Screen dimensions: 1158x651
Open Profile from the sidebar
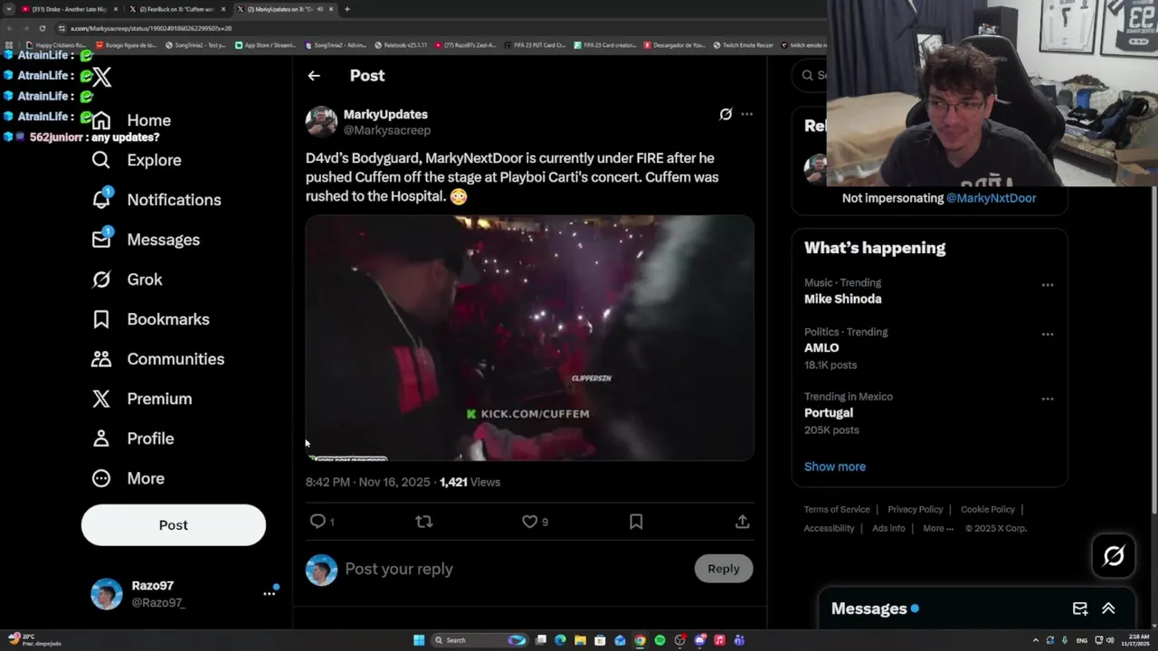tap(133, 439)
